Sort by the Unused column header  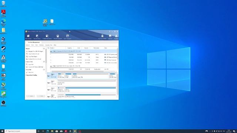point(86,48)
